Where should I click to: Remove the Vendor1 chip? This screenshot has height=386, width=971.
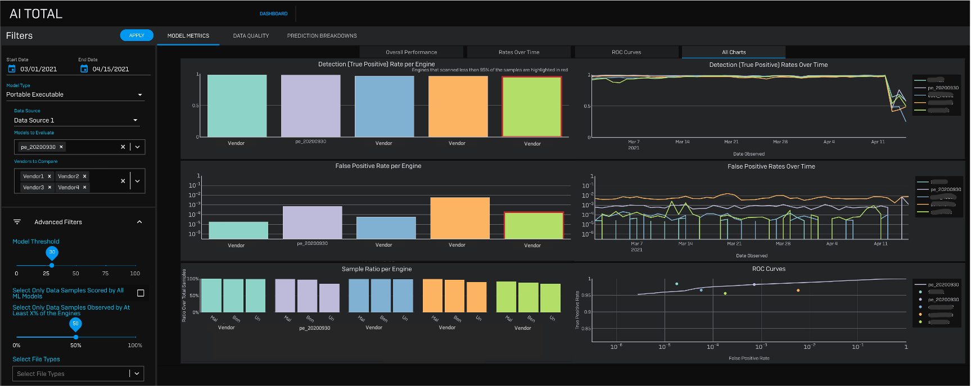(x=49, y=176)
